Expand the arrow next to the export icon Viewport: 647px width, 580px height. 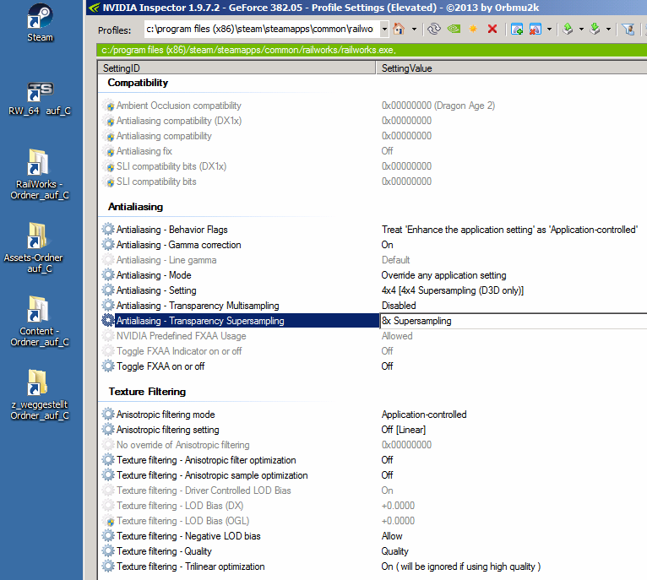(581, 29)
